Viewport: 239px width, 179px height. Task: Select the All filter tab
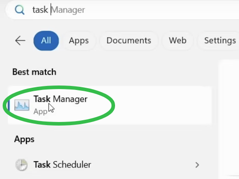pos(46,41)
